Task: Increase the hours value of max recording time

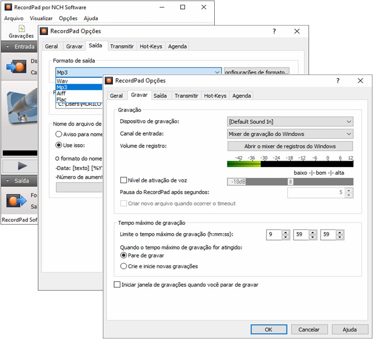Action: [x=286, y=233]
